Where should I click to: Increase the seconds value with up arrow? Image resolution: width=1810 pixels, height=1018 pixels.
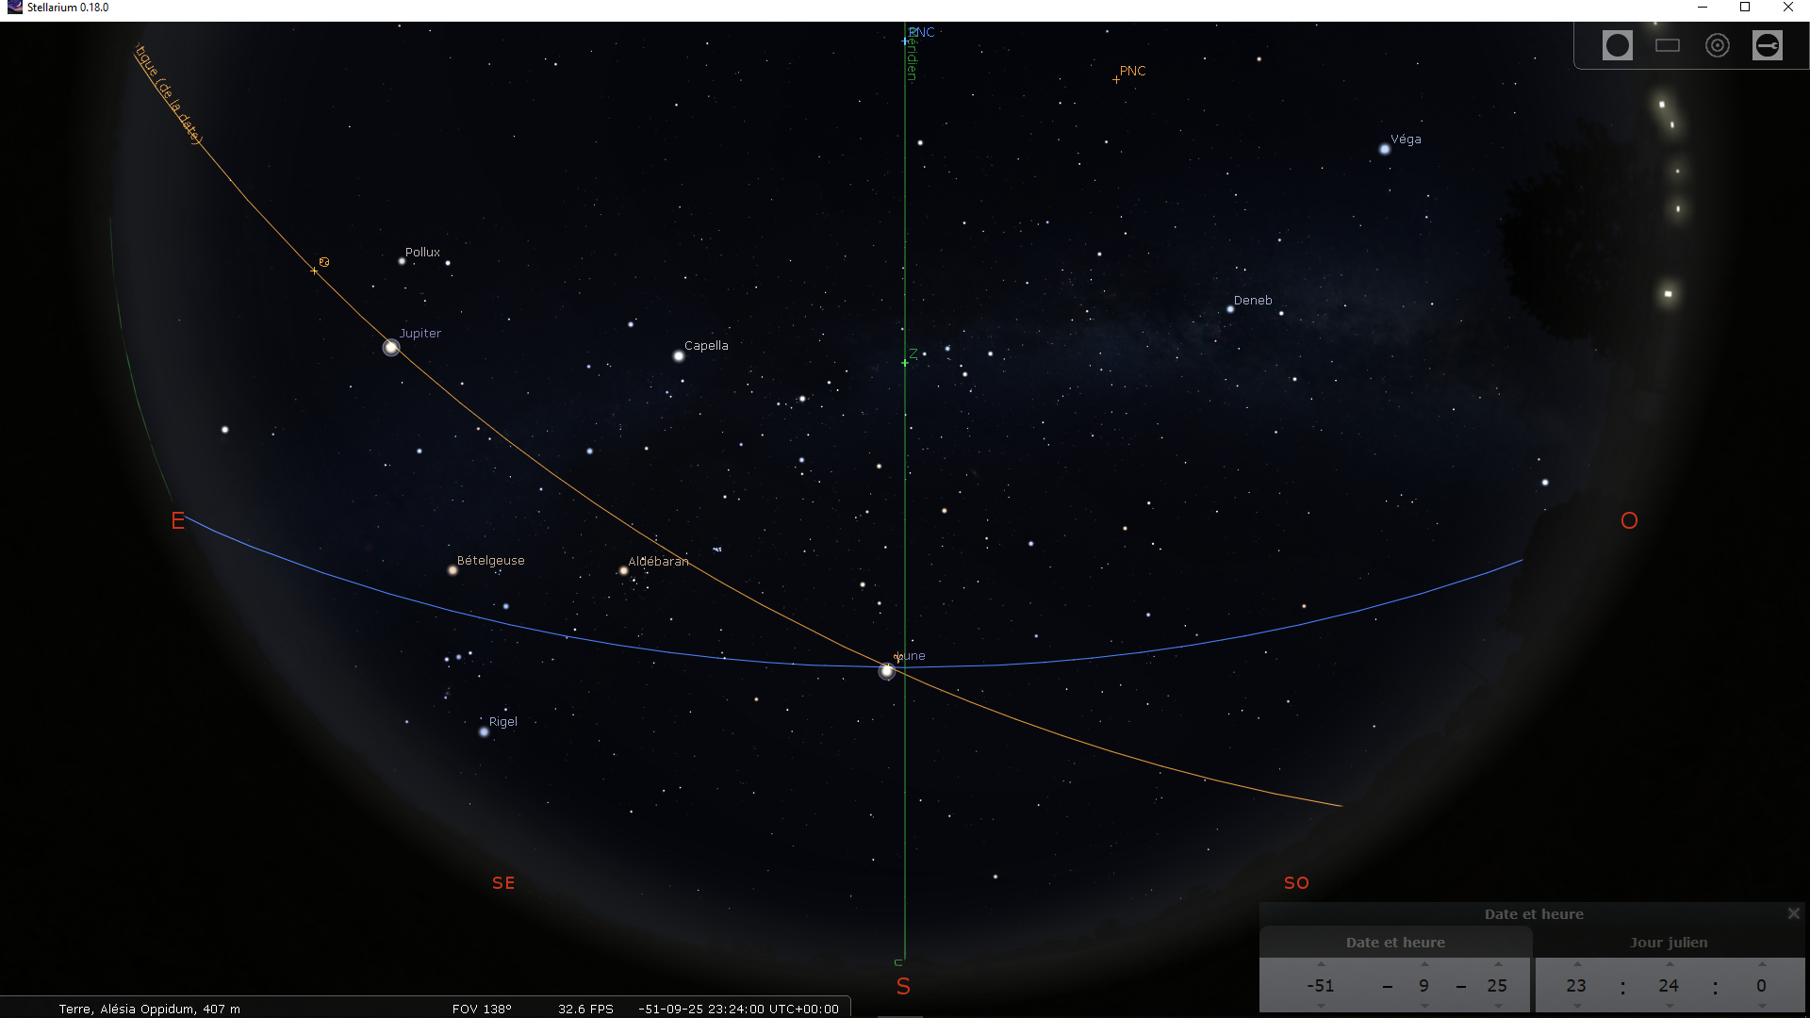point(1762,964)
